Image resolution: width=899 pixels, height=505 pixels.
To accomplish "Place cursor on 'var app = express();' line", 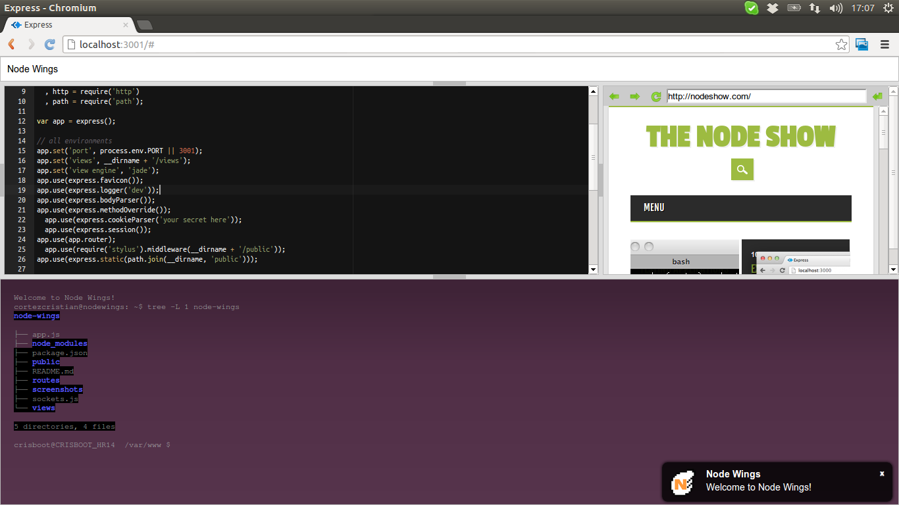I will (x=76, y=121).
